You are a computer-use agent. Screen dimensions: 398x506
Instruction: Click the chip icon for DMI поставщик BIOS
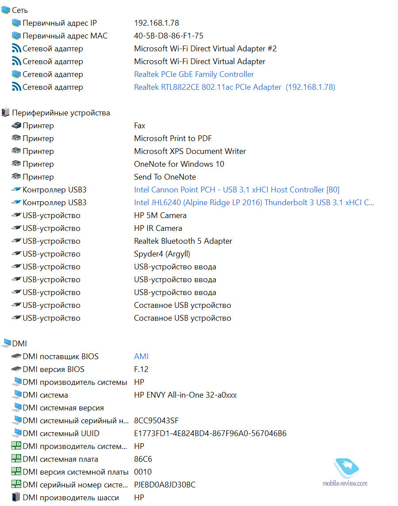click(x=16, y=356)
